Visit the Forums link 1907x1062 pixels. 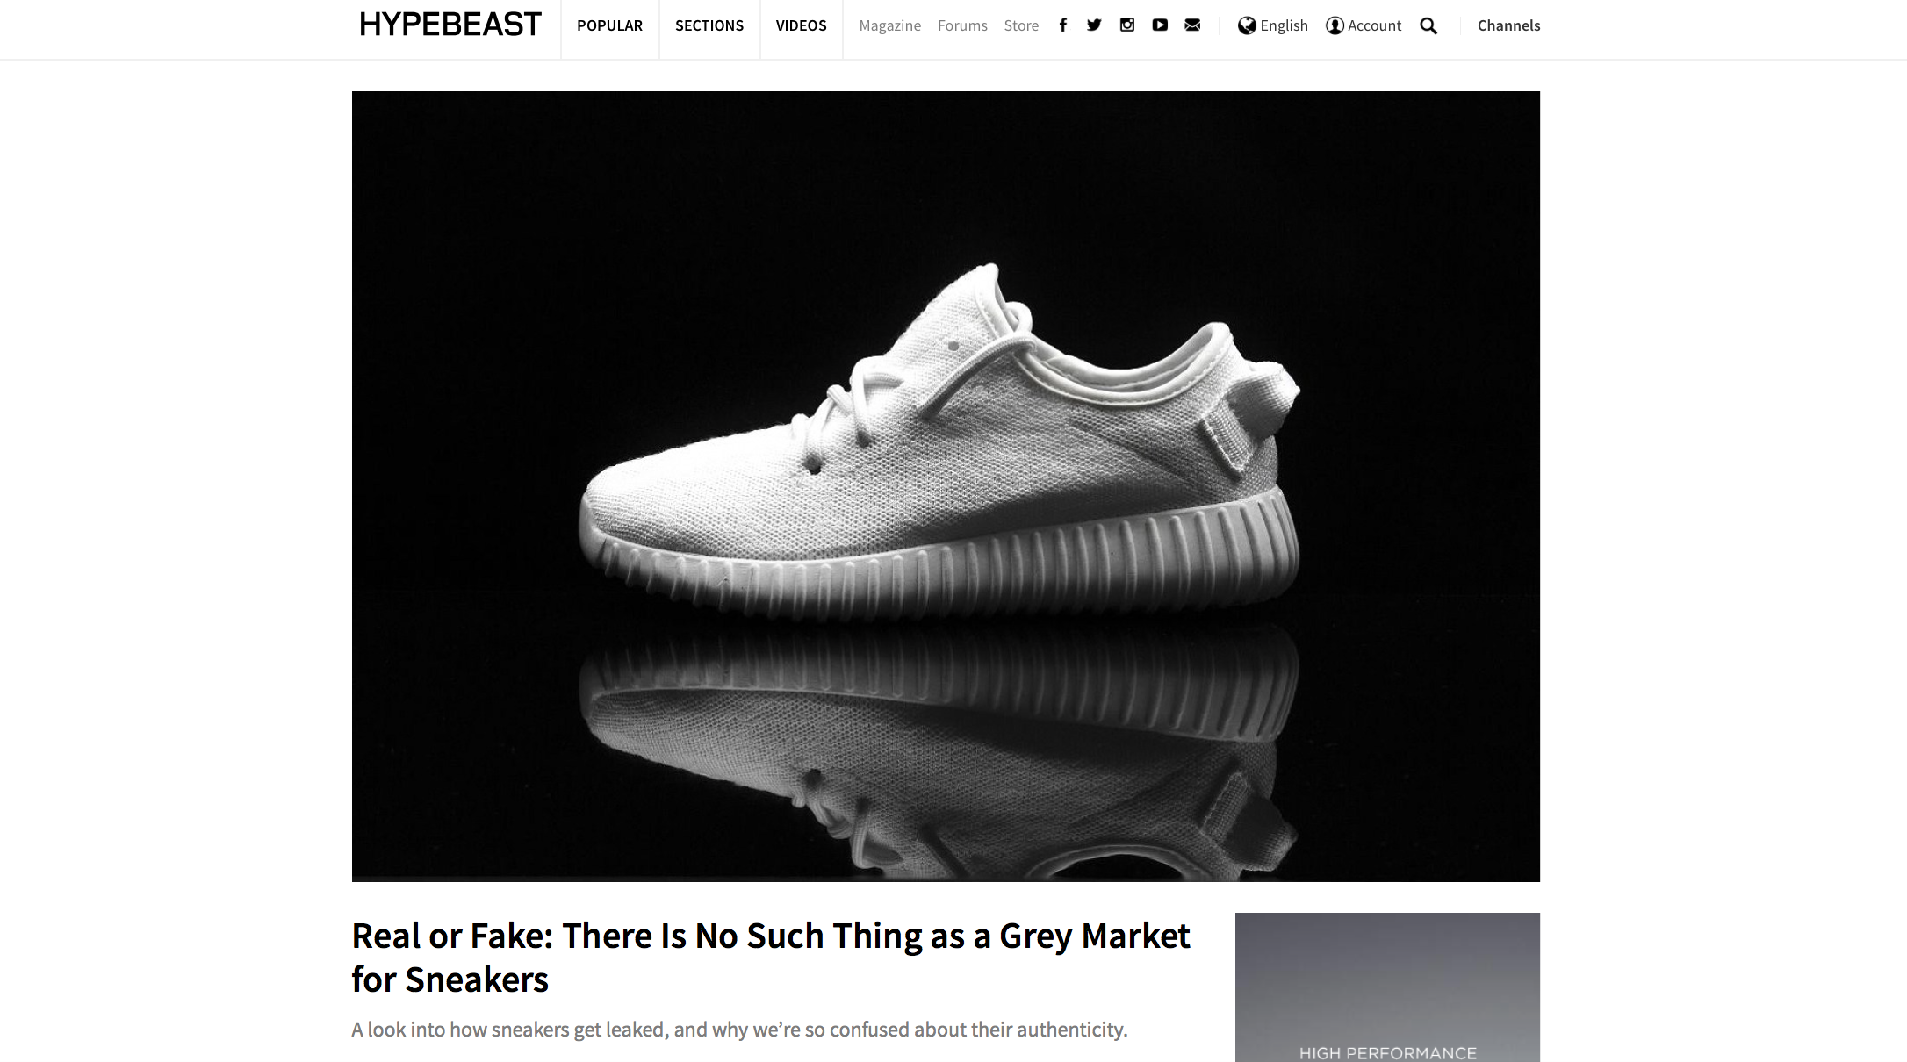click(962, 25)
